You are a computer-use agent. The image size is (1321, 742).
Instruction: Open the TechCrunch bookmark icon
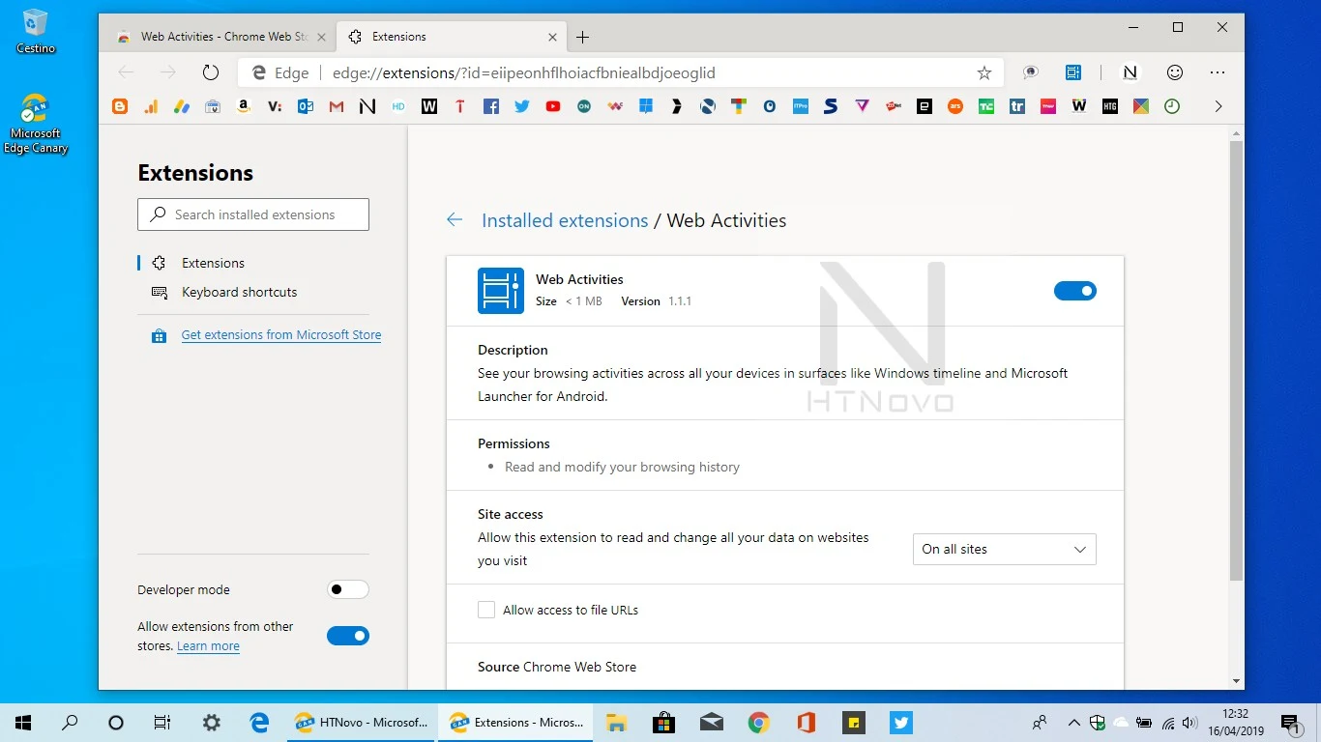[986, 107]
